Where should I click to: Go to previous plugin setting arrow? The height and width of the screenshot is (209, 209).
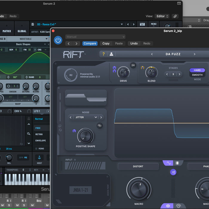pyautogui.click(x=69, y=44)
